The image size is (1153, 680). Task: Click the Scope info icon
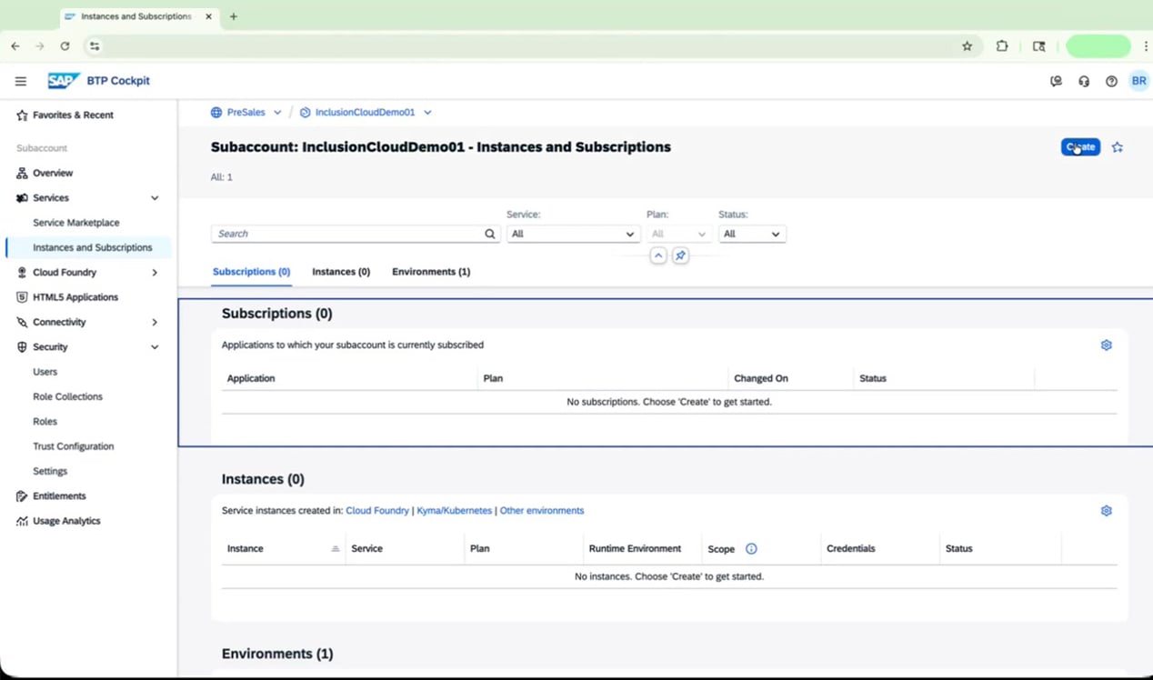(x=751, y=549)
